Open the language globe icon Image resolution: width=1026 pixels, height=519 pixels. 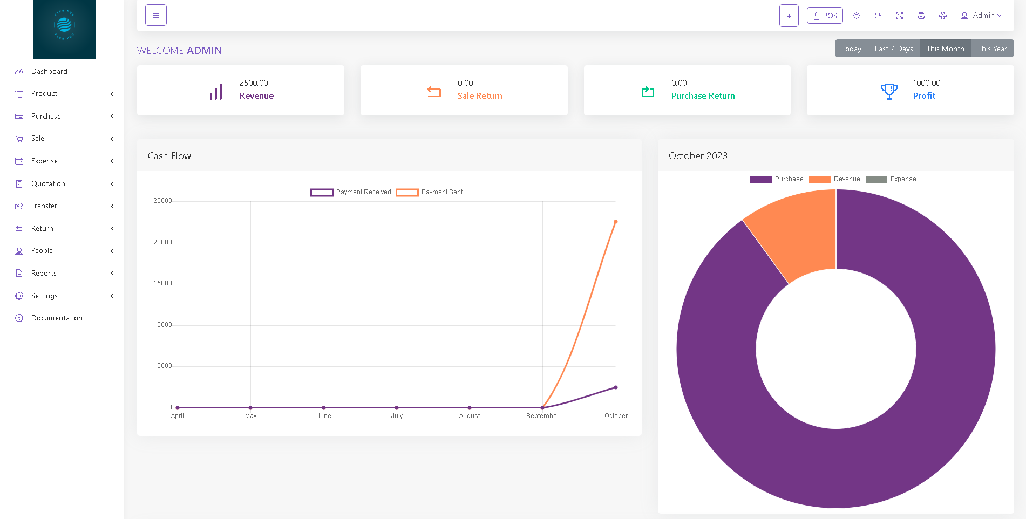(943, 16)
